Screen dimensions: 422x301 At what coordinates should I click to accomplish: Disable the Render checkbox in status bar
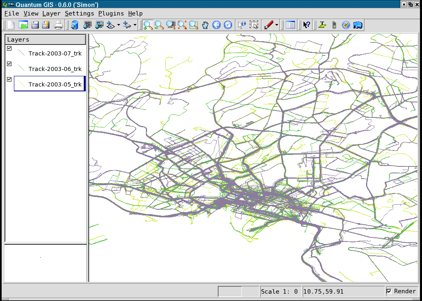(x=389, y=291)
